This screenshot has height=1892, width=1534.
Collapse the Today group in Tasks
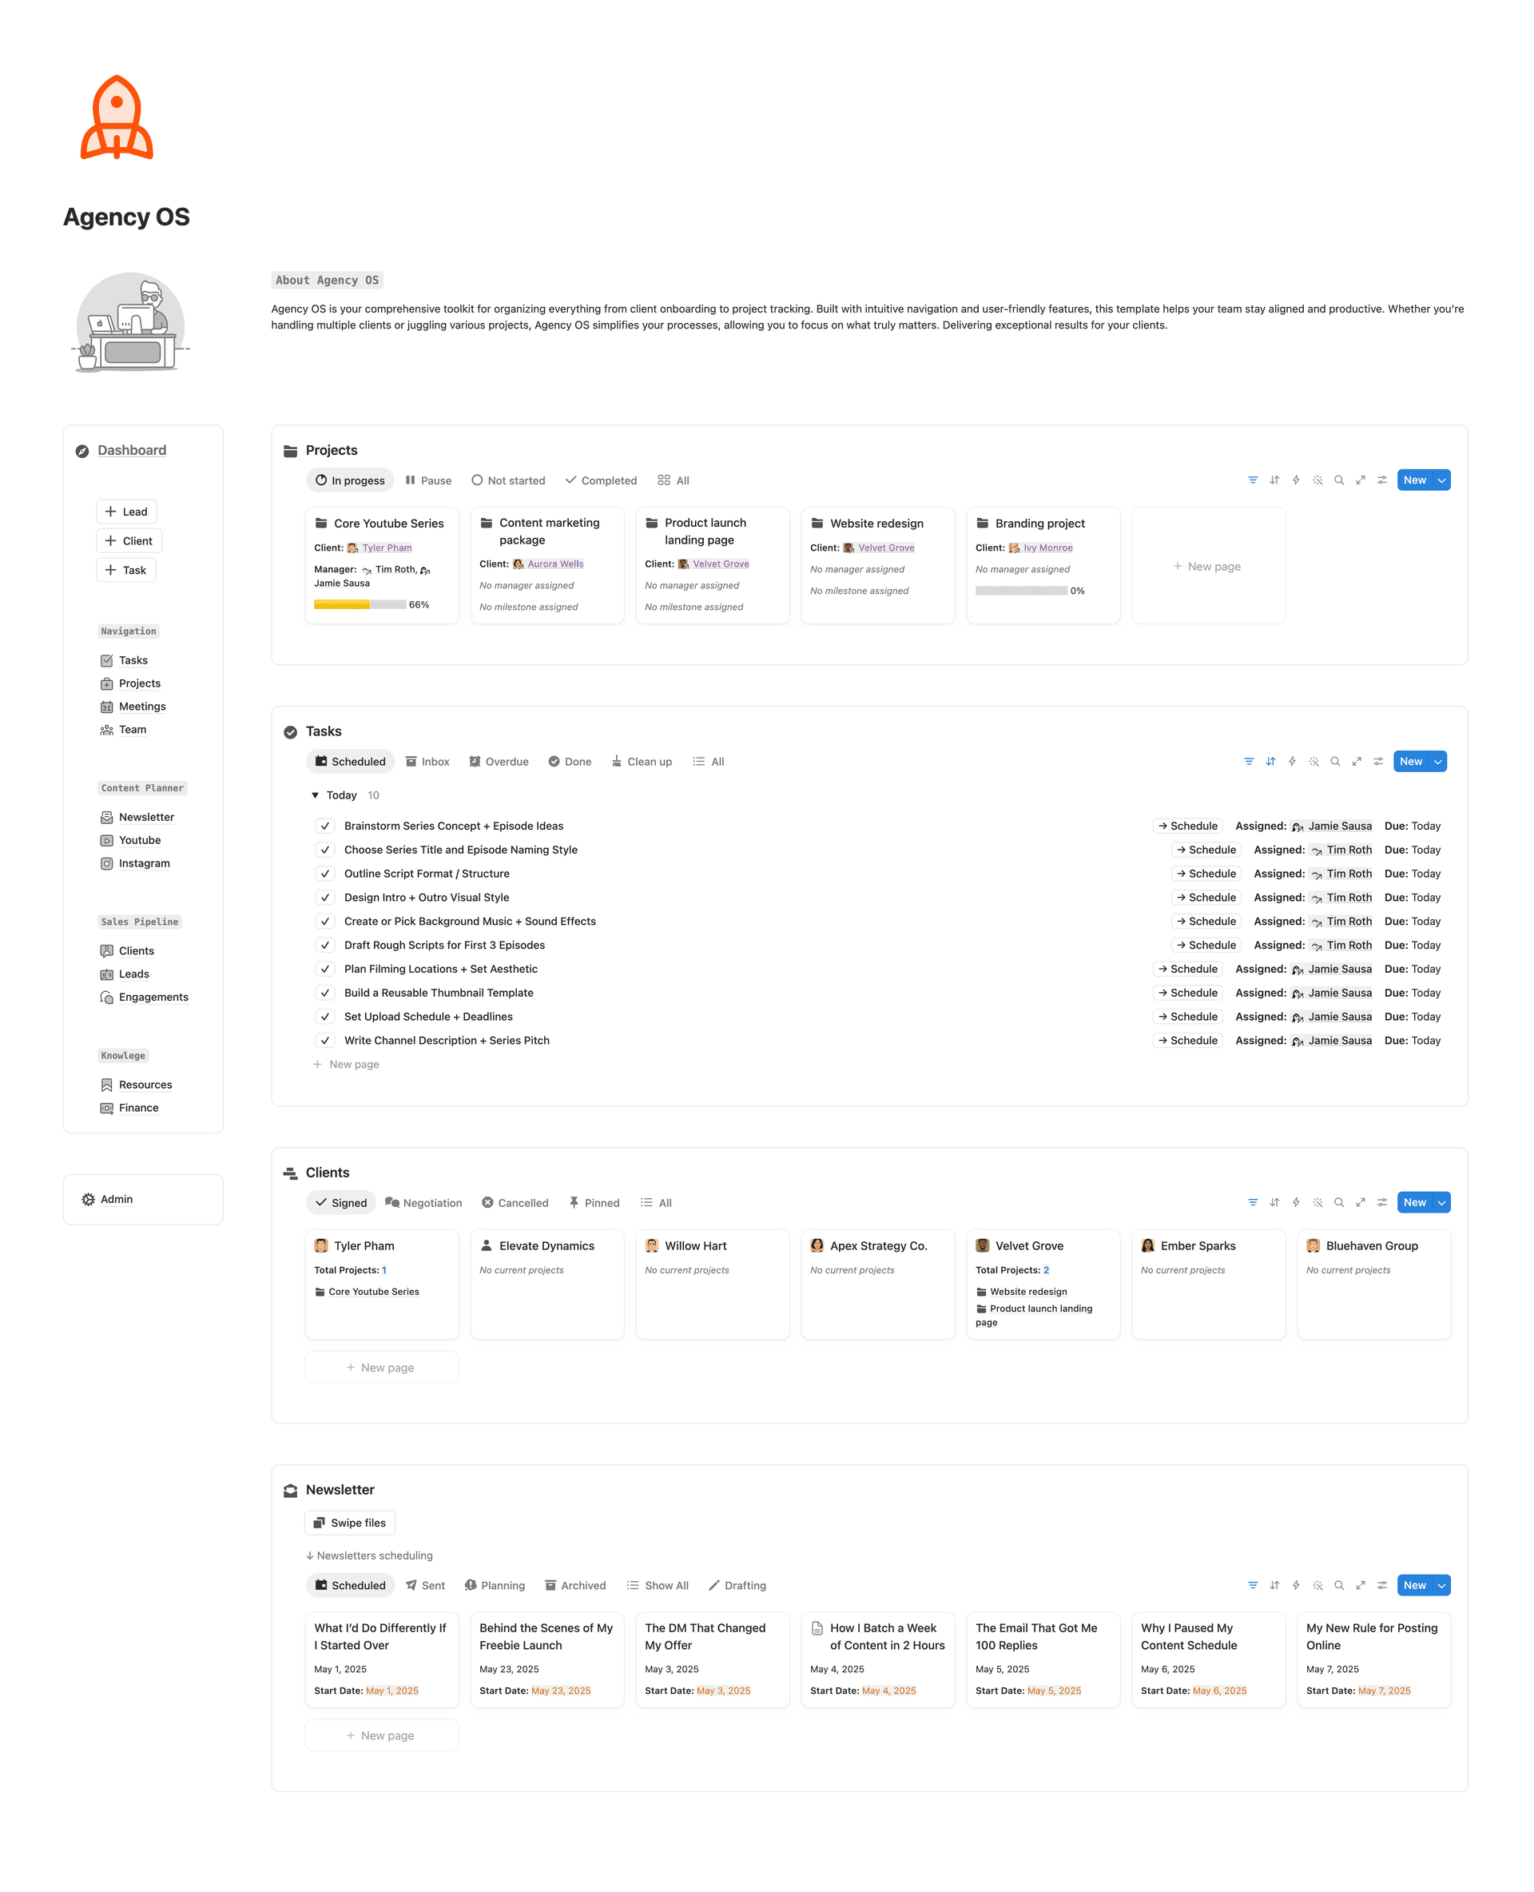click(x=315, y=795)
